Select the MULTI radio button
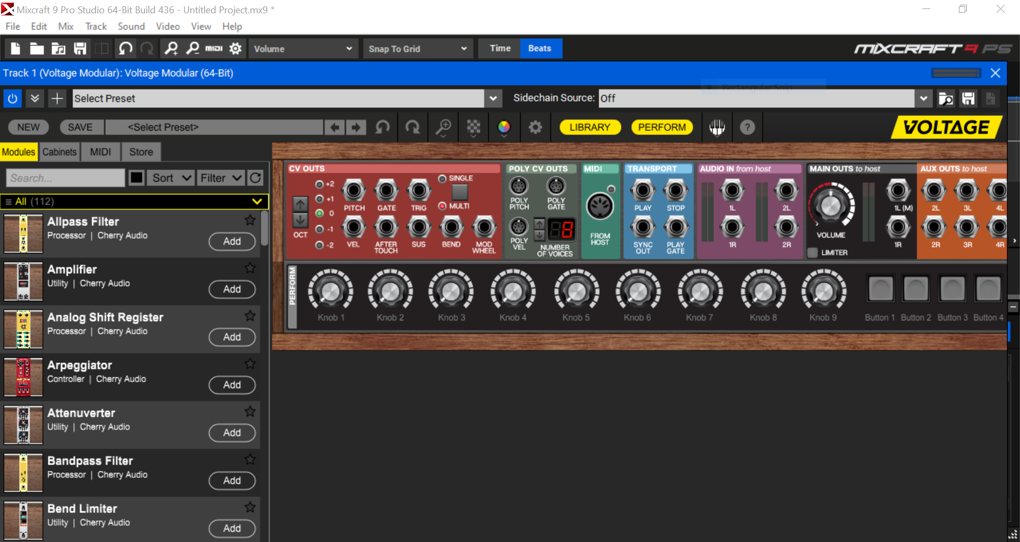This screenshot has width=1020, height=542. pyautogui.click(x=442, y=206)
